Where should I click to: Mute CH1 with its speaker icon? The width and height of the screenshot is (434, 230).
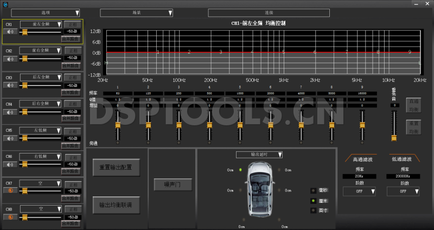click(10, 32)
